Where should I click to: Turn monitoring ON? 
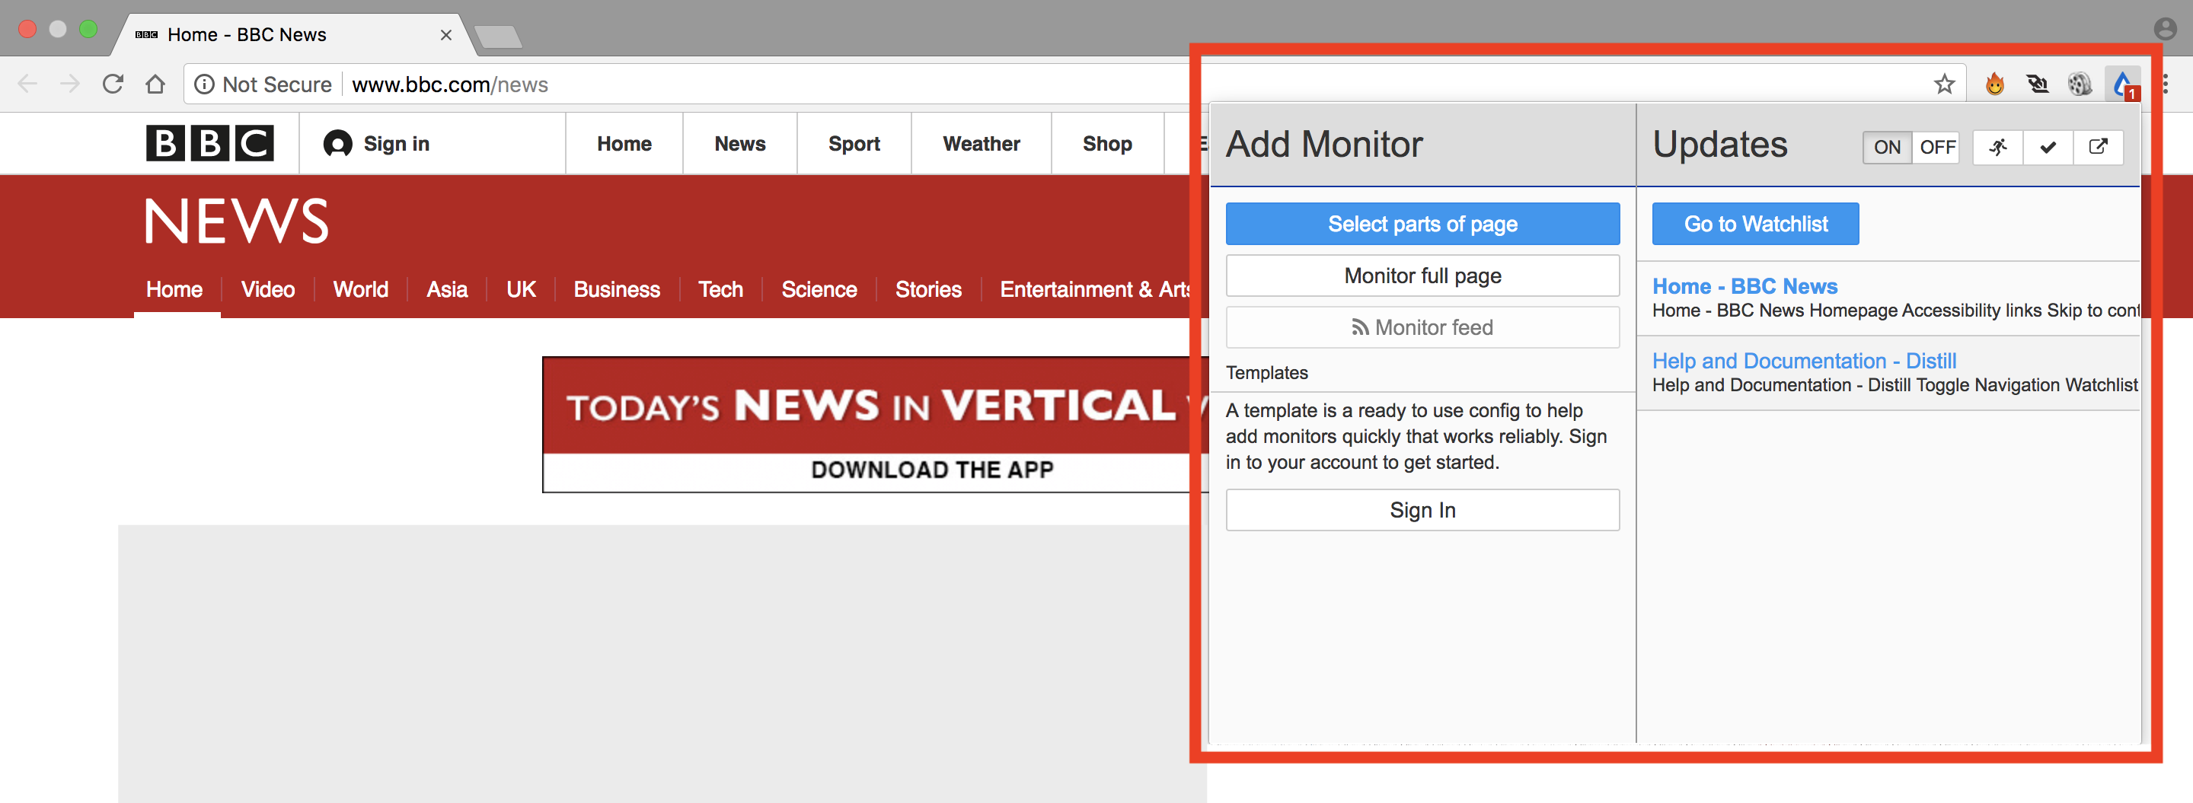(x=1887, y=147)
